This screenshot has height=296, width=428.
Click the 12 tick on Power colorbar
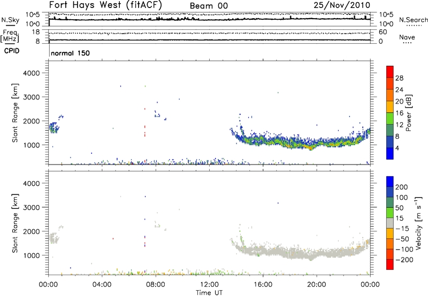[x=399, y=125]
